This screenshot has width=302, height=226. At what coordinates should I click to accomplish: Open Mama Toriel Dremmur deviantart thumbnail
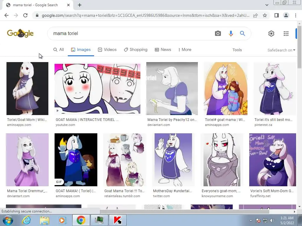tap(27, 160)
